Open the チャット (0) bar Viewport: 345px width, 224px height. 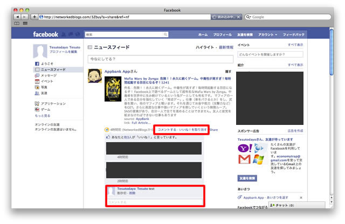(296, 205)
